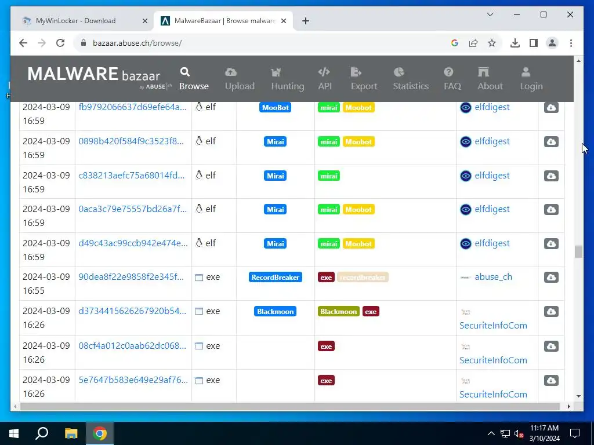Image resolution: width=594 pixels, height=445 pixels.
Task: Open SecuriteInfoCom link in Blackmoon row
Action: (x=493, y=326)
